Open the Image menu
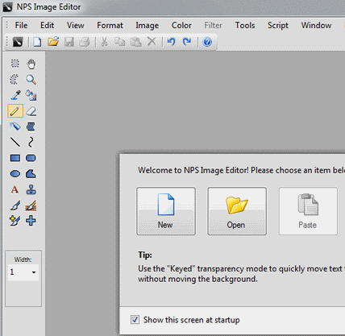 (147, 25)
